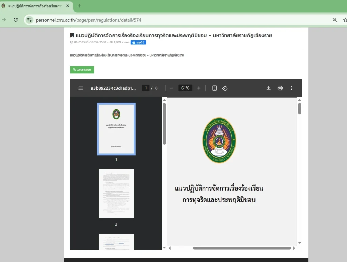
Task: Click the 61% zoom level field
Action: point(185,88)
